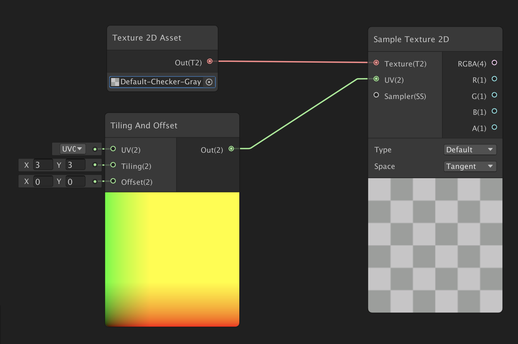Open the Space dropdown set to Tangent

coord(470,166)
